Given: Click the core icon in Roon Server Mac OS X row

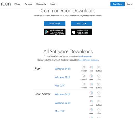Looking at the screenshot, I should 91,110.
